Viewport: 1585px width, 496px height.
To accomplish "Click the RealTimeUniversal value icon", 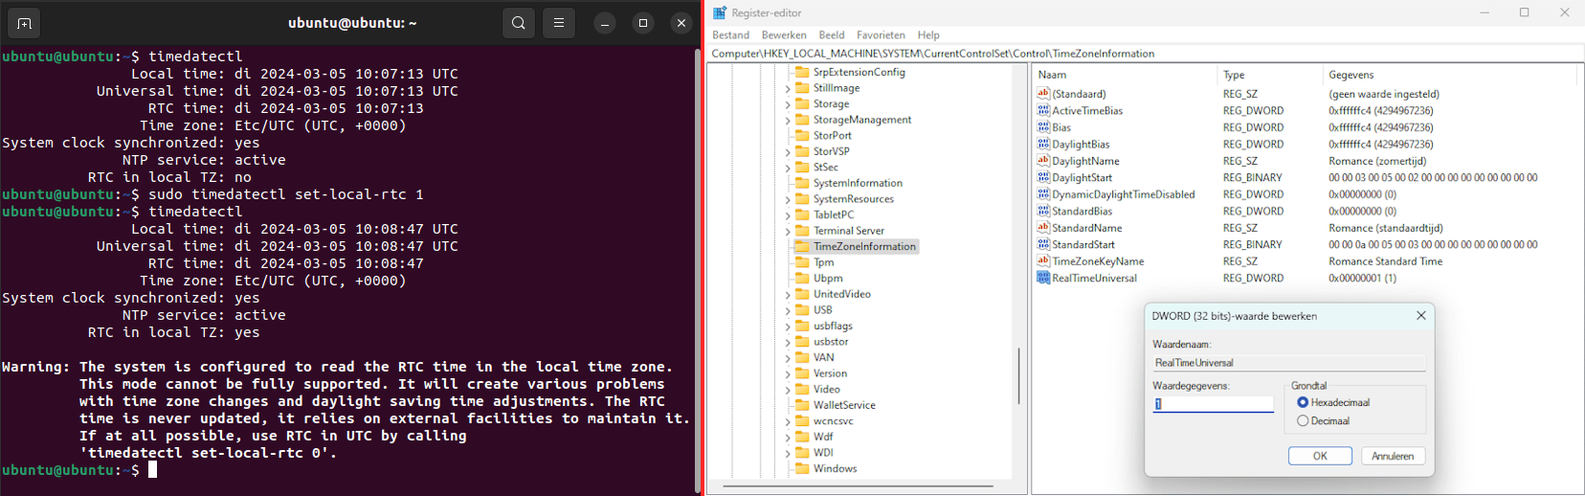I will click(x=1043, y=278).
